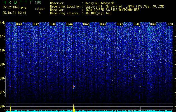Screen dimensions: 176x112
Task: Click the antenna value A504HB(yagi 4el)
Action: pos(99,13)
